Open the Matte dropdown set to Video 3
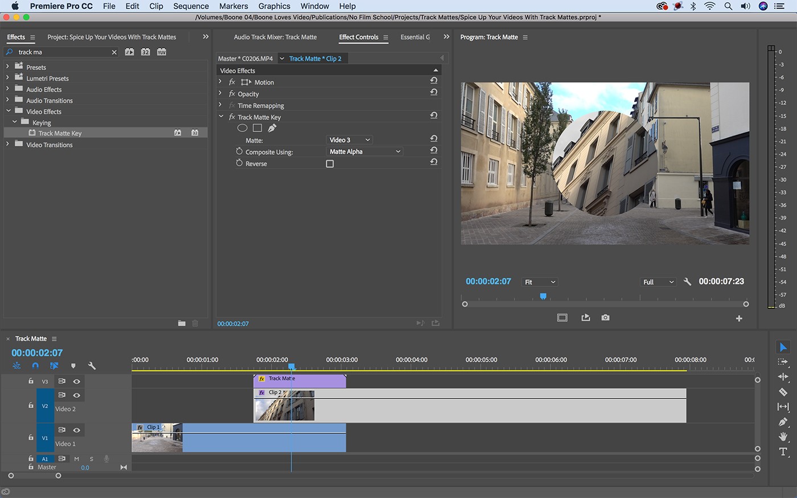This screenshot has width=797, height=498. 349,140
